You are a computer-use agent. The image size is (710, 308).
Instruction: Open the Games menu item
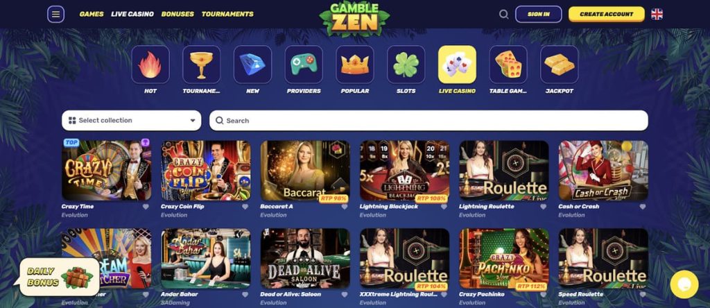tap(92, 14)
